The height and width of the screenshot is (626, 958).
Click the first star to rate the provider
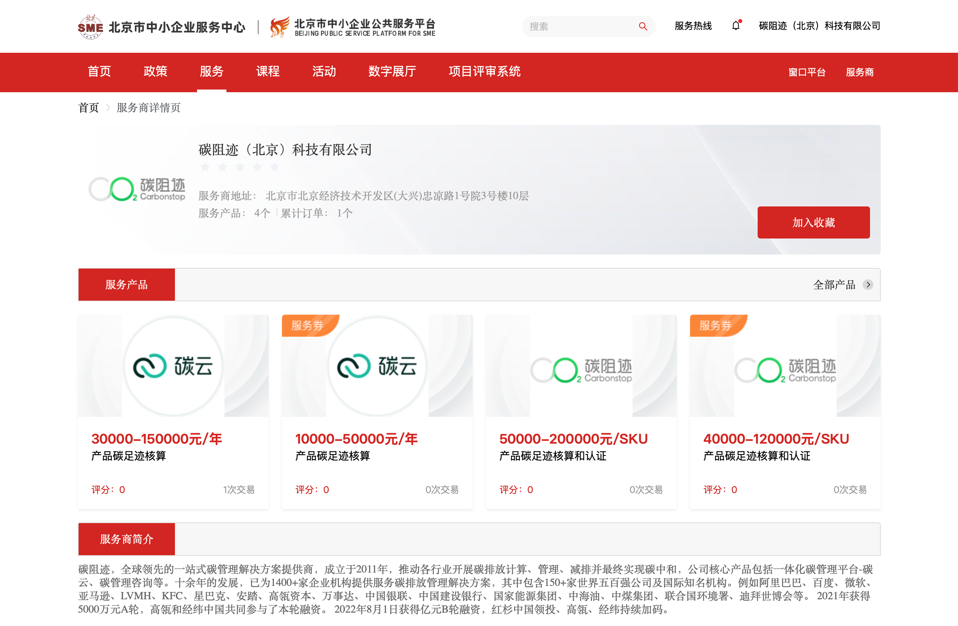click(x=205, y=167)
